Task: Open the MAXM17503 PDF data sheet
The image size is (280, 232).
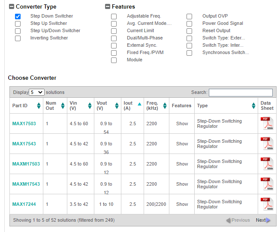Action: (267, 164)
